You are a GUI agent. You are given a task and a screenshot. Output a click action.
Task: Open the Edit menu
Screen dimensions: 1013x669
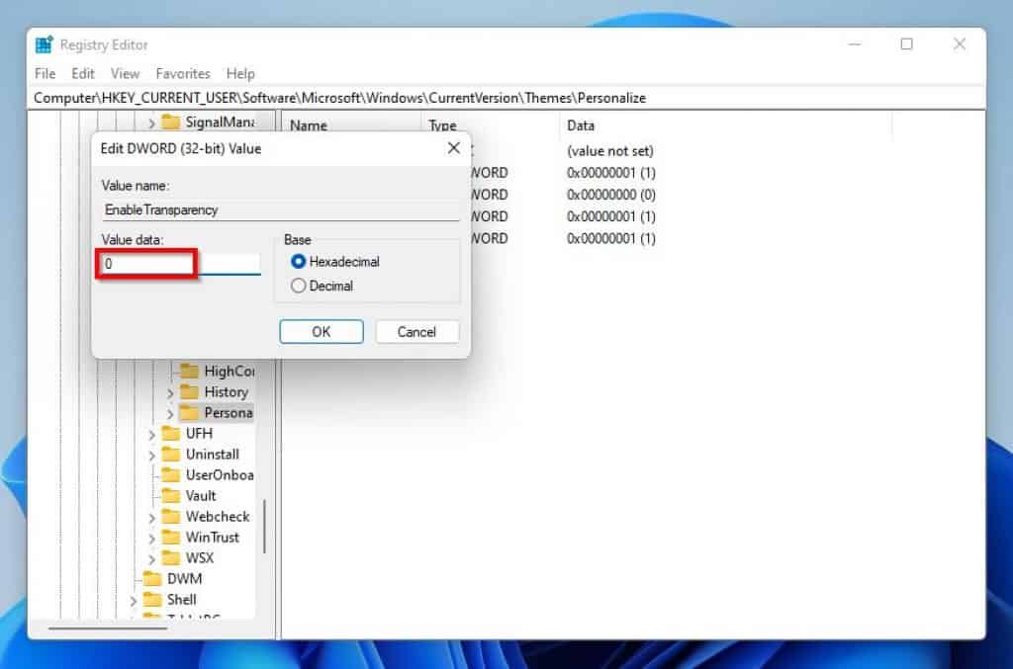tap(83, 73)
